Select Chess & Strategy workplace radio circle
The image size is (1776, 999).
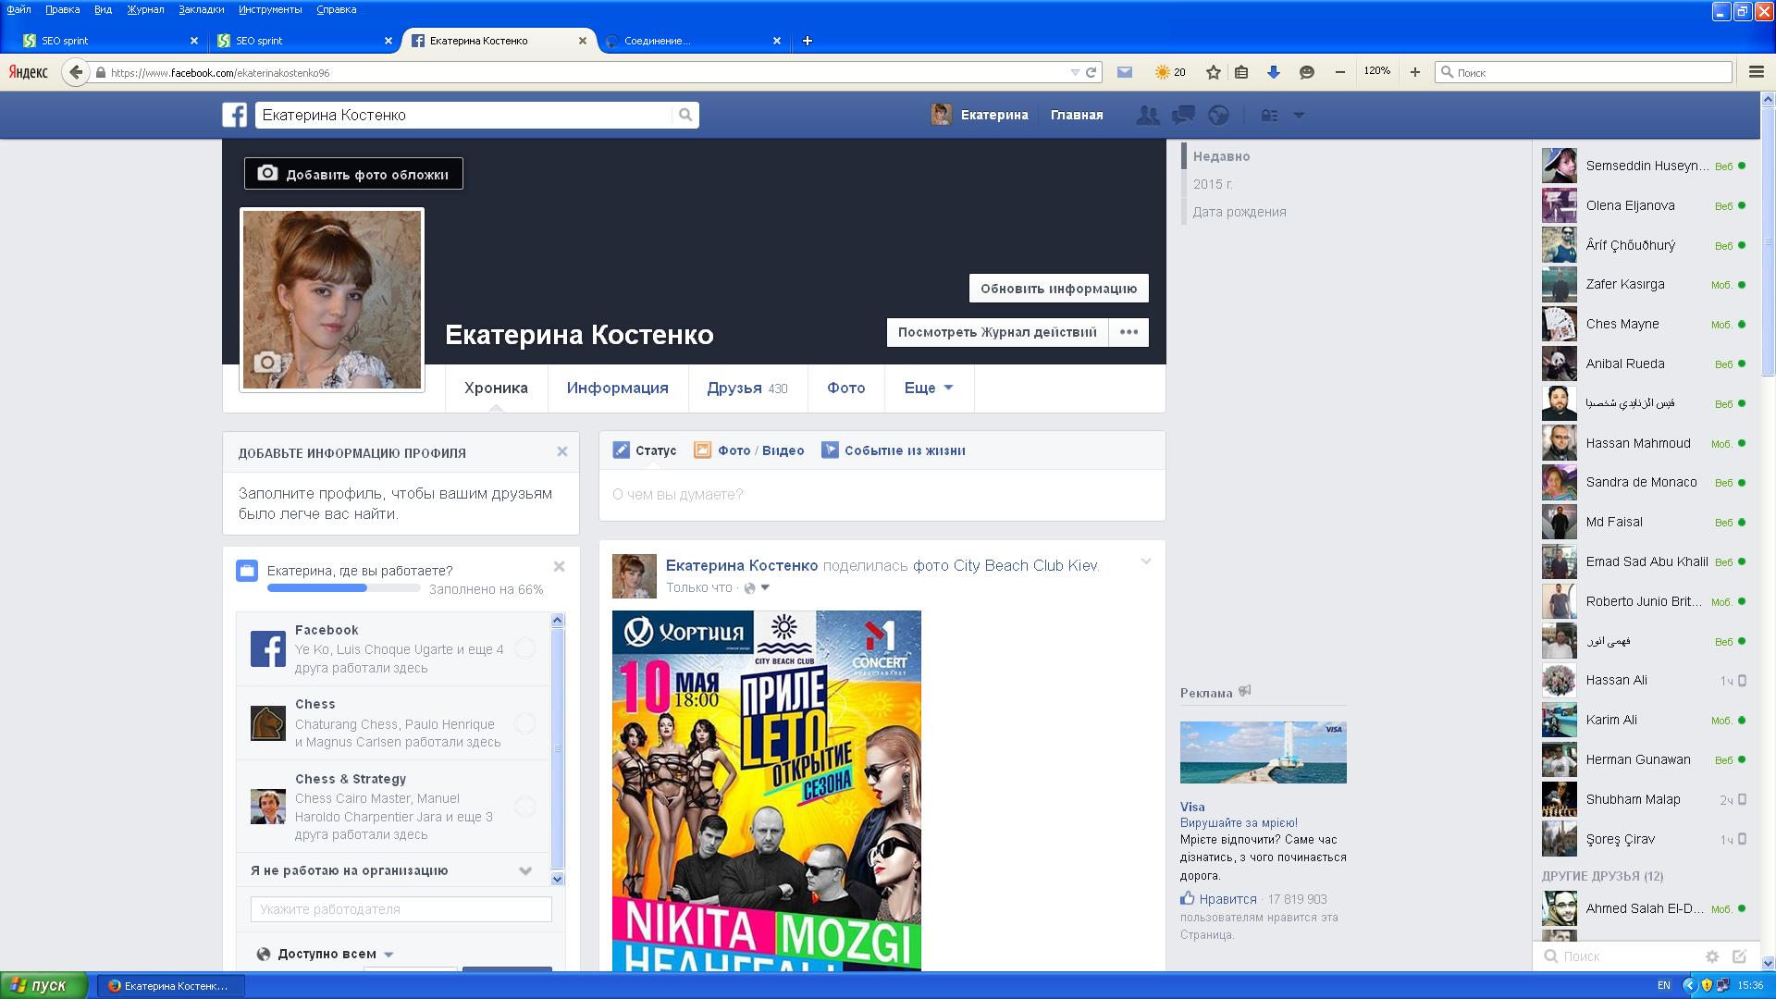(524, 807)
